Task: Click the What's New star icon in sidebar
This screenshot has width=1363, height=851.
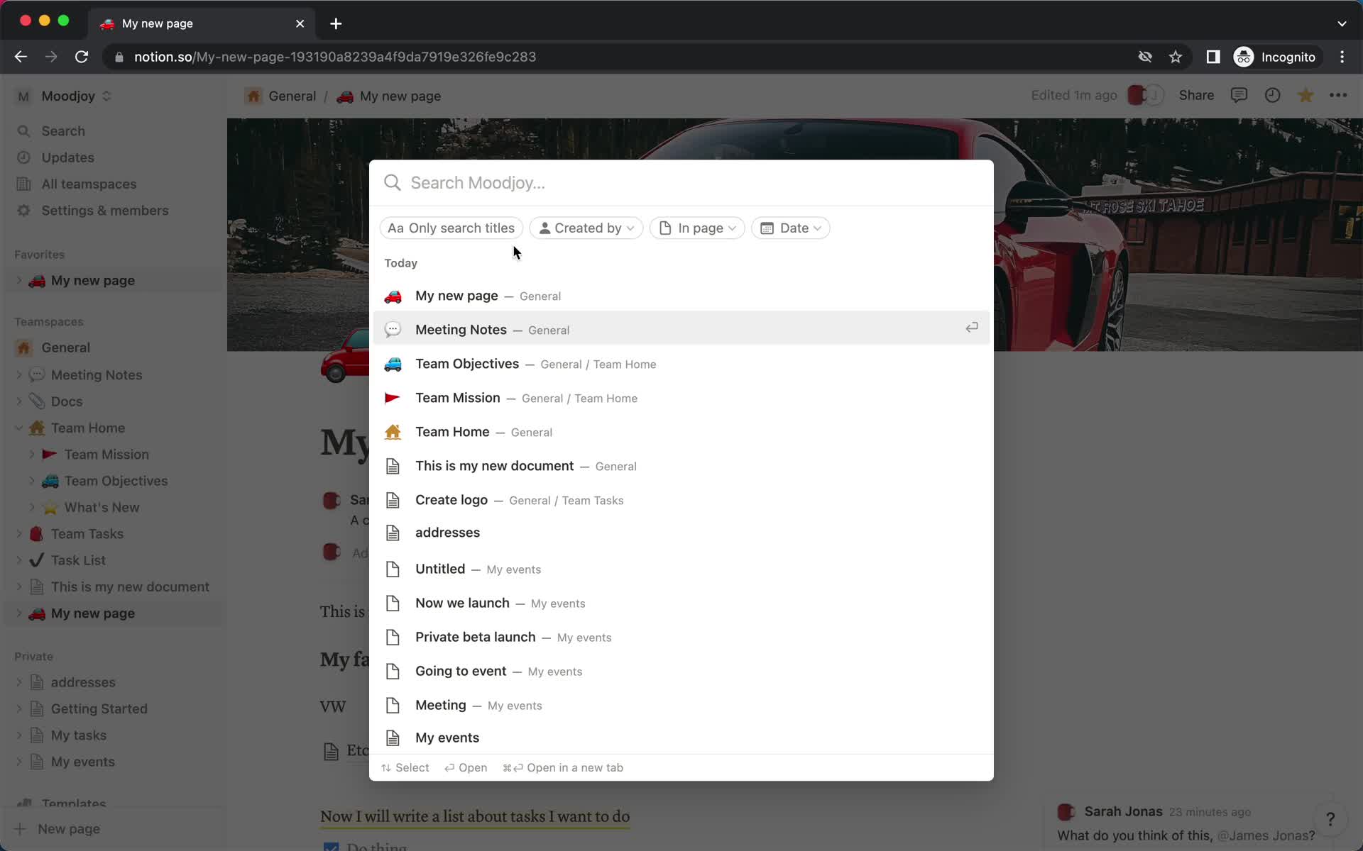Action: pyautogui.click(x=50, y=507)
